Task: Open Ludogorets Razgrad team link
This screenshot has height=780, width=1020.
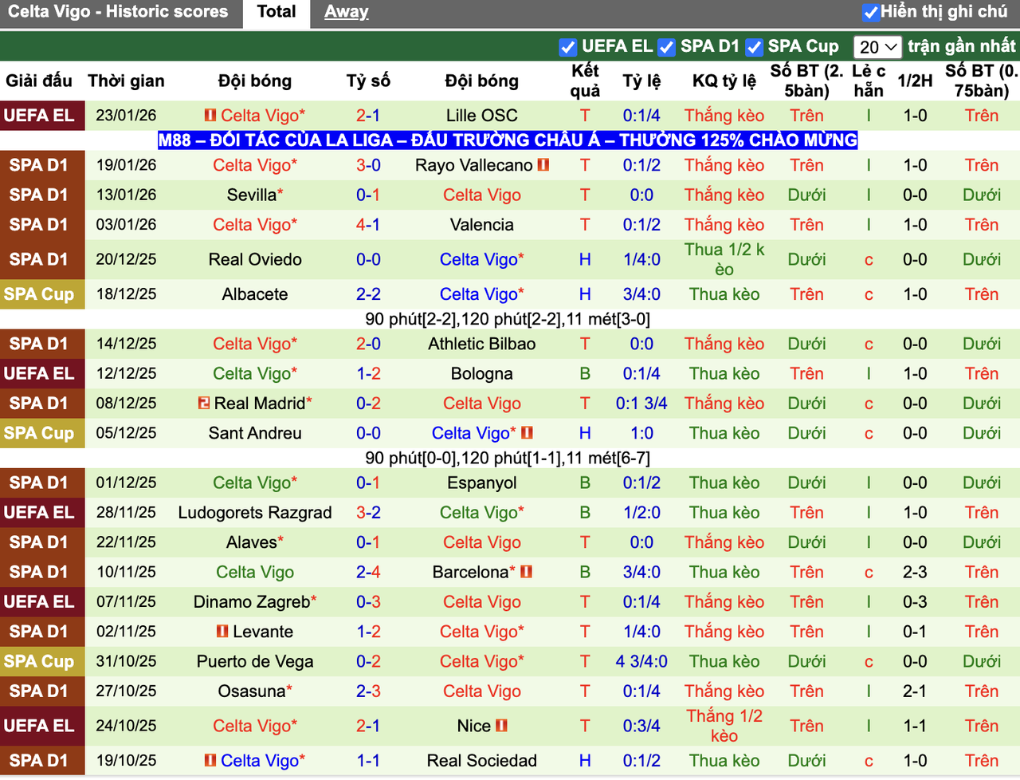Action: 255,513
